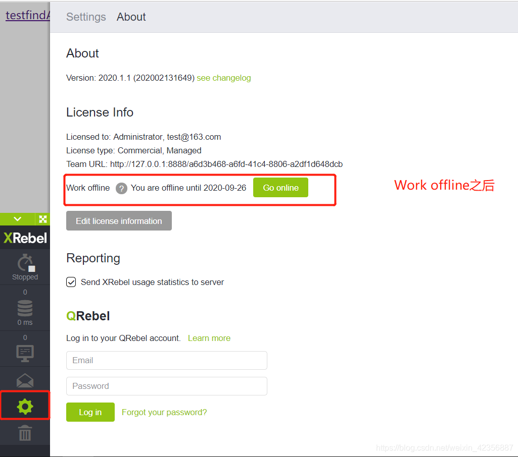Image resolution: width=518 pixels, height=457 pixels.
Task: Click the Team URL text
Action: (205, 164)
